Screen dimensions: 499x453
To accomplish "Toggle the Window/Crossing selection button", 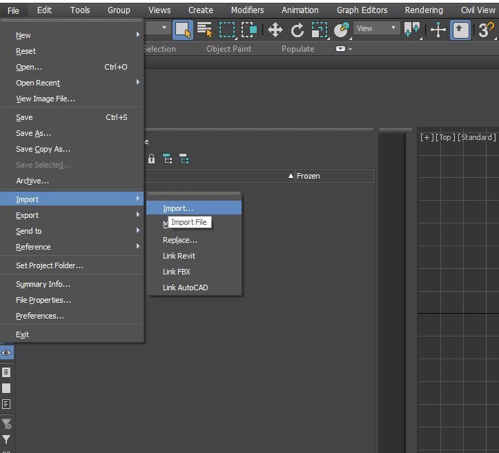I will click(x=249, y=29).
